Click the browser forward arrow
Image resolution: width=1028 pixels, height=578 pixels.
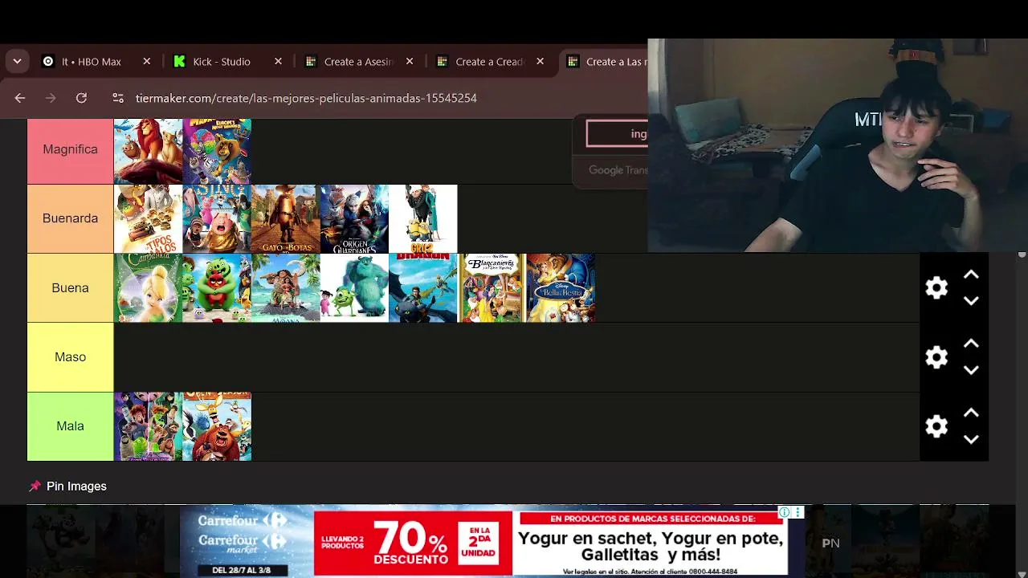click(51, 98)
